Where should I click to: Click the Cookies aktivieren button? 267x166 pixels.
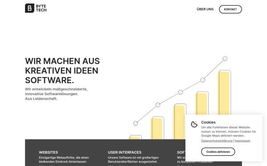(218, 152)
